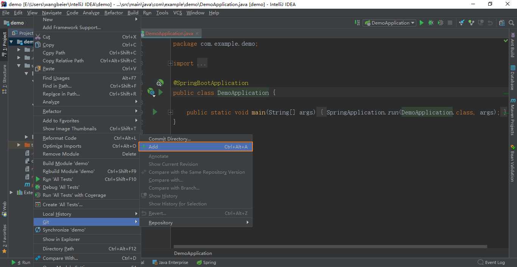Expand the New submenu in context menu

(x=87, y=19)
